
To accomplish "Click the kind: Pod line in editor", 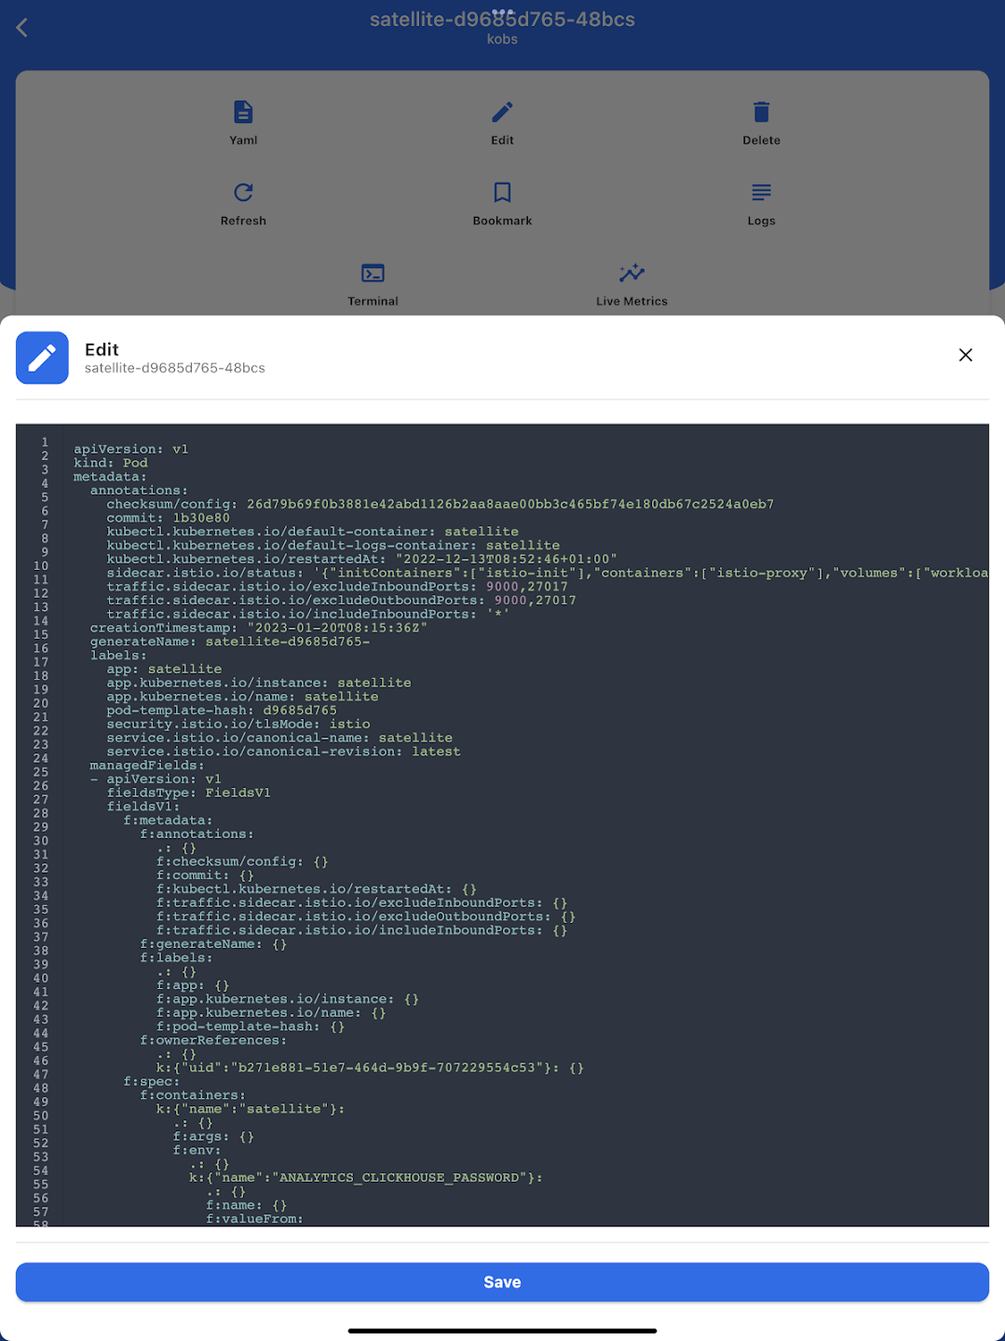I will (111, 463).
